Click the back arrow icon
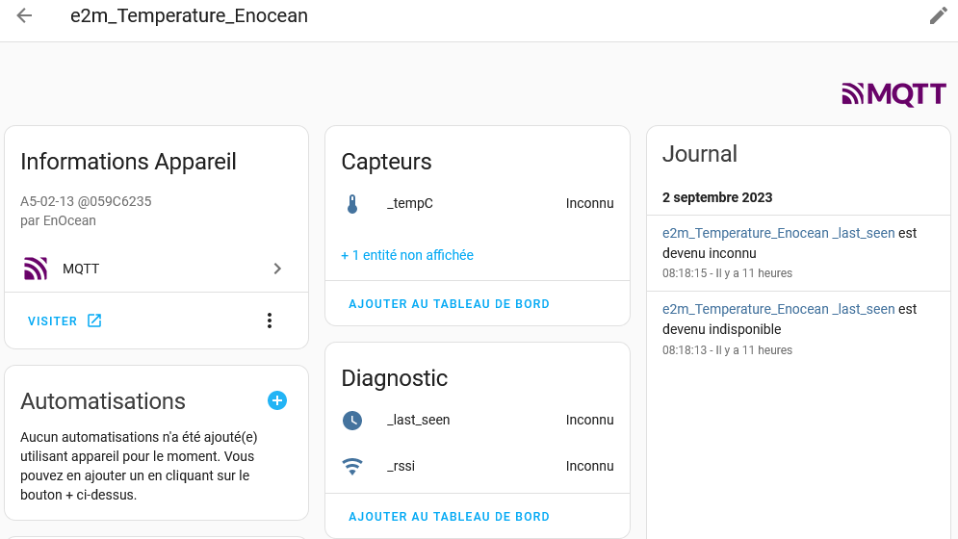Viewport: 958px width, 539px height. (x=25, y=16)
